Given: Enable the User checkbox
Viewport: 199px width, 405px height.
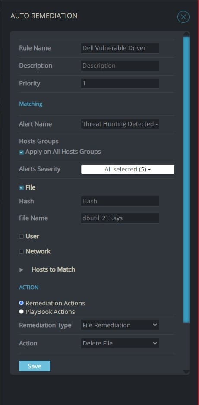Looking at the screenshot, I should (22, 236).
